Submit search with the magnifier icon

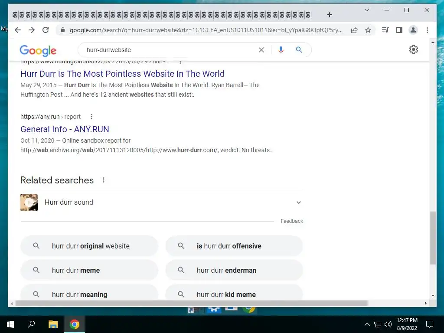point(299,50)
